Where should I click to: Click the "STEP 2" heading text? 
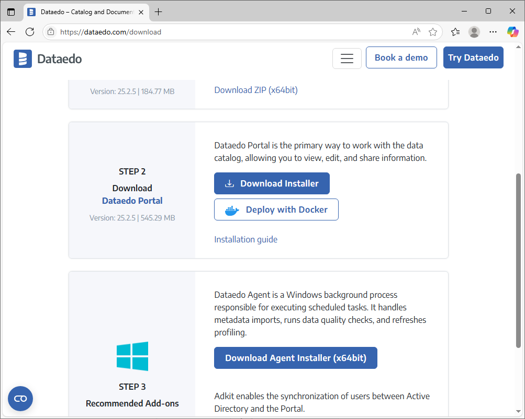tap(132, 171)
